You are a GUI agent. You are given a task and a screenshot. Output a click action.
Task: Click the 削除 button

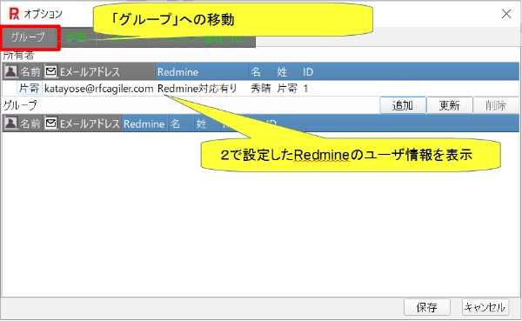[496, 105]
